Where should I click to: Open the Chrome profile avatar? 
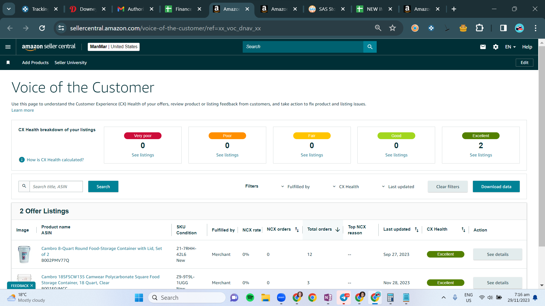coord(519,28)
